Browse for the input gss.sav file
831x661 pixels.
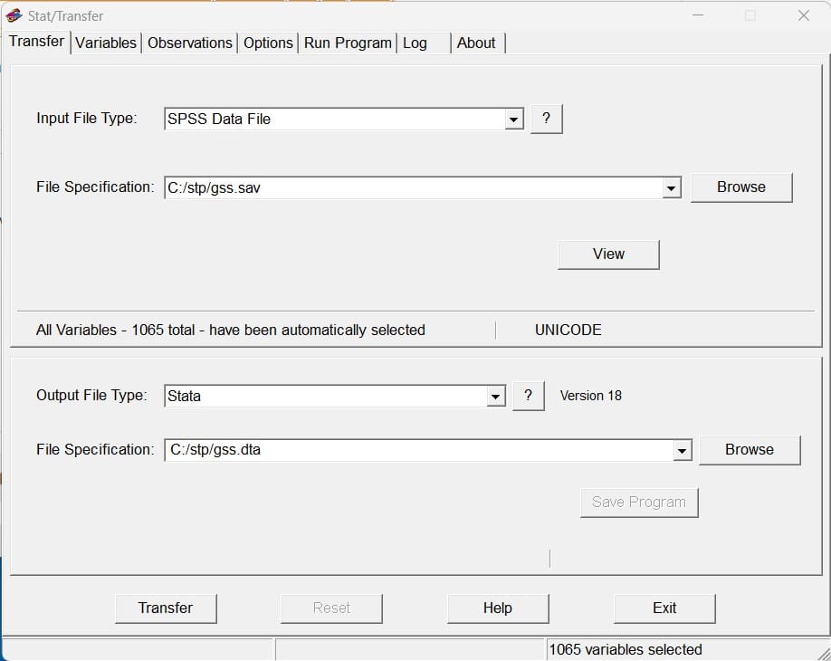pyautogui.click(x=741, y=187)
